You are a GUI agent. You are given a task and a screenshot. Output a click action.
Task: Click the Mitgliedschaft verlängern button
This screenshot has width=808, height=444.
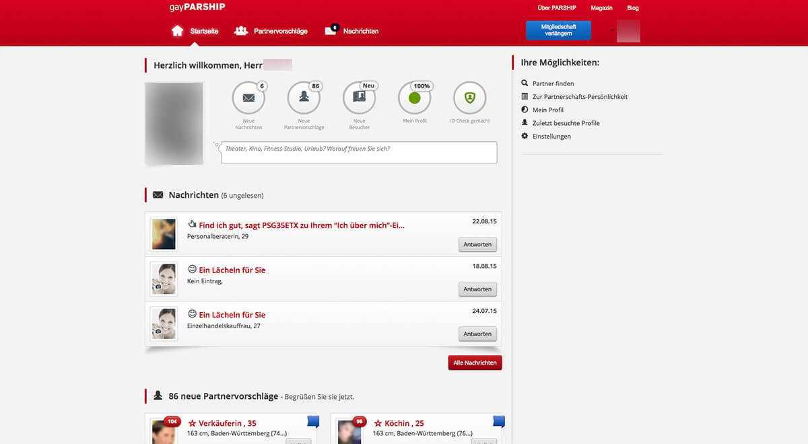[558, 30]
